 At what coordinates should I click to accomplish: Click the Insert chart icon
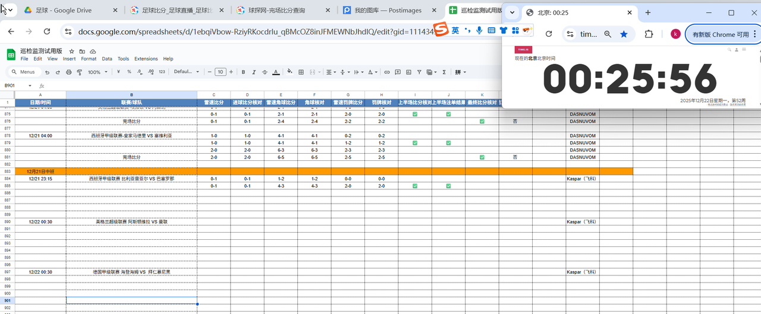point(408,72)
